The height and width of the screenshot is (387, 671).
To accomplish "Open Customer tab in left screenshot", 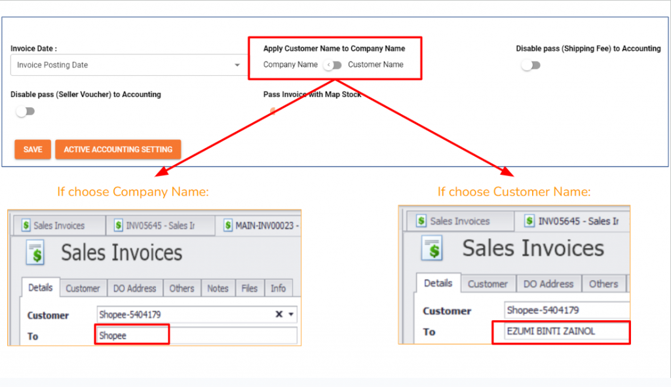I will [83, 288].
